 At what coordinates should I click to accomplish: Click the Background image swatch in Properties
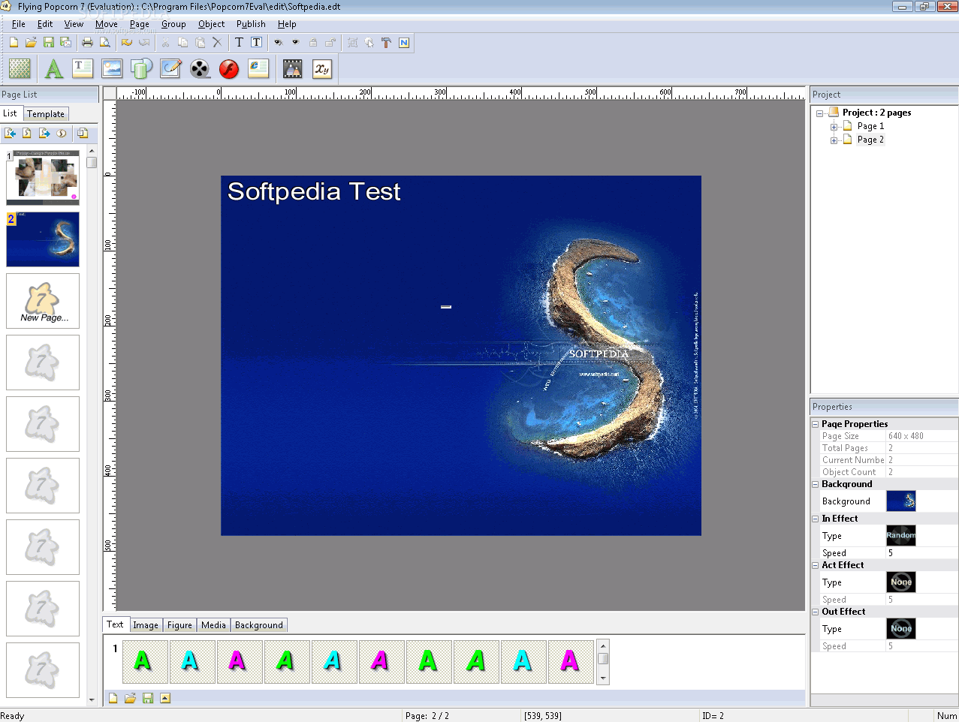900,501
